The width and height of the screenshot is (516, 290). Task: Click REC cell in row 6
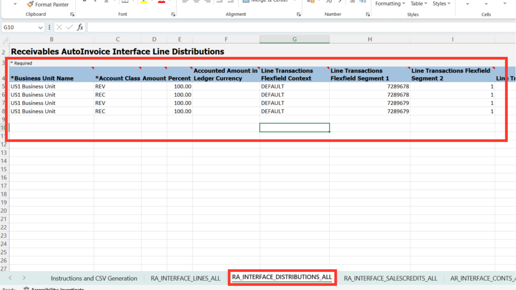(x=118, y=95)
